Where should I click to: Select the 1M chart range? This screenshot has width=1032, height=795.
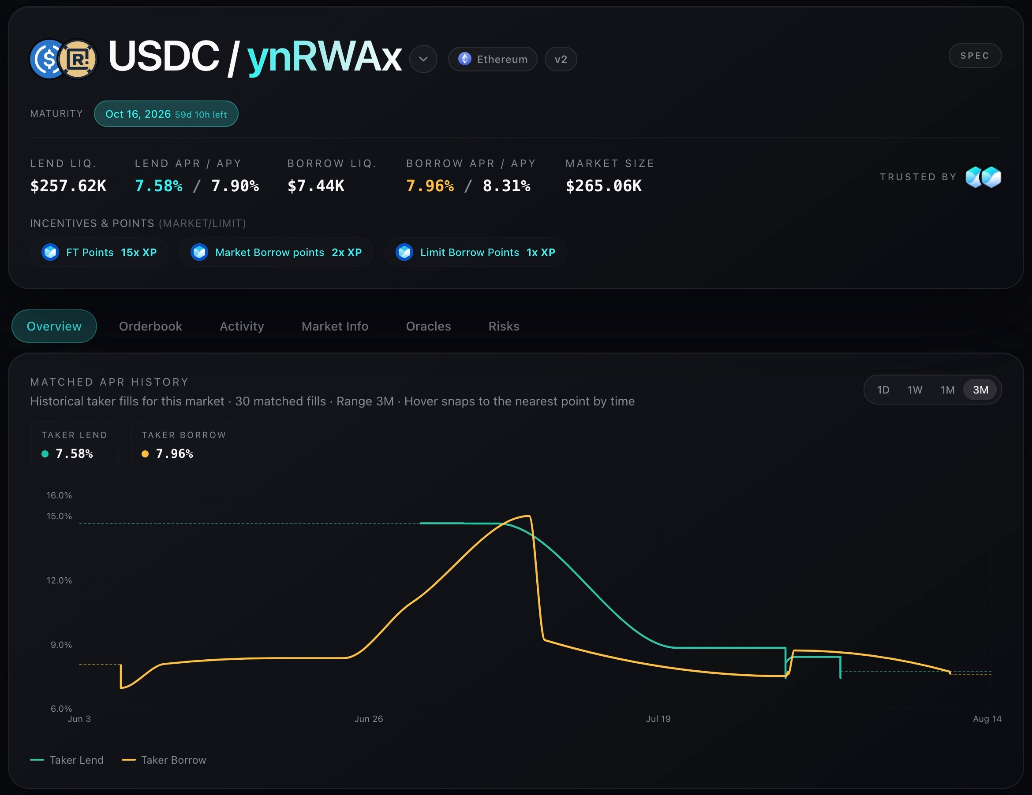(x=947, y=390)
